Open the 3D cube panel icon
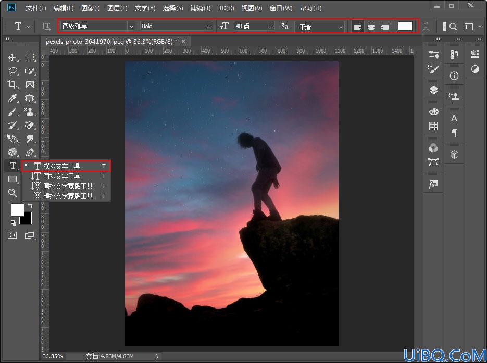Screen dimensions: 487x363 (x=454, y=154)
